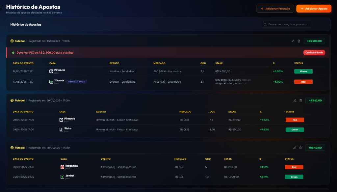
Task: Edit the 29/01/2025 bet with pencil icon
Action: (295, 100)
